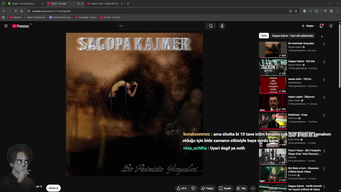Open the tab search dropdown arrow

(x=3, y=3)
